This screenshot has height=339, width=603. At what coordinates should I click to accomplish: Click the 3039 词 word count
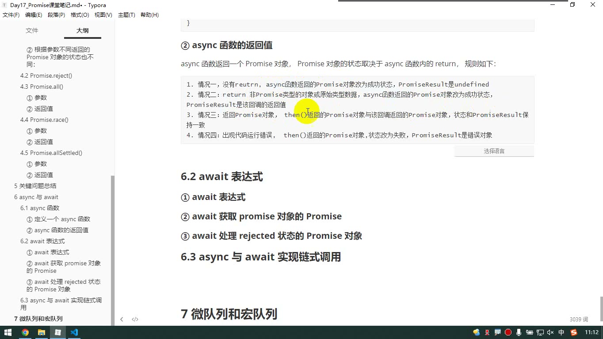click(579, 319)
